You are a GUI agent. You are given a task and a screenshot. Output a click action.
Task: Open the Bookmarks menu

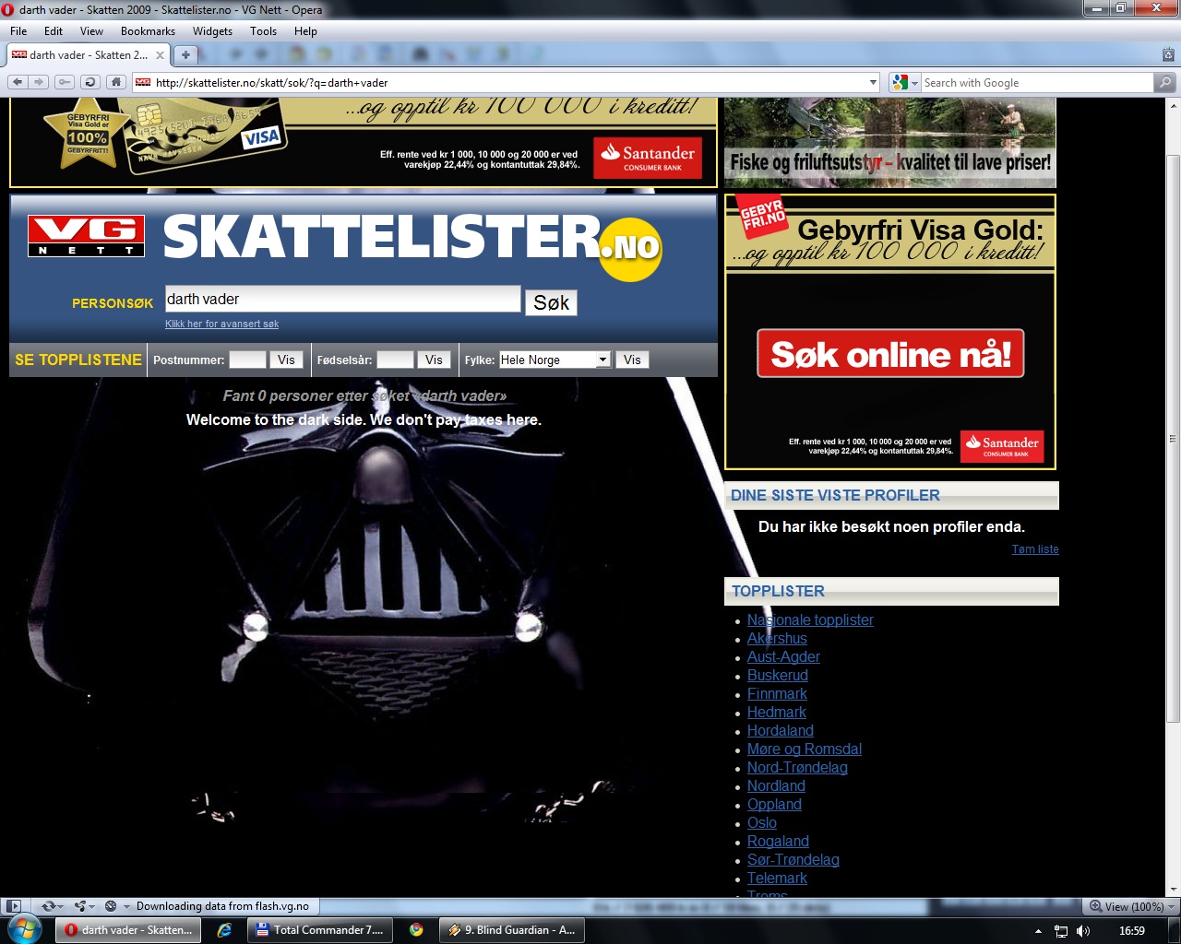[x=148, y=31]
